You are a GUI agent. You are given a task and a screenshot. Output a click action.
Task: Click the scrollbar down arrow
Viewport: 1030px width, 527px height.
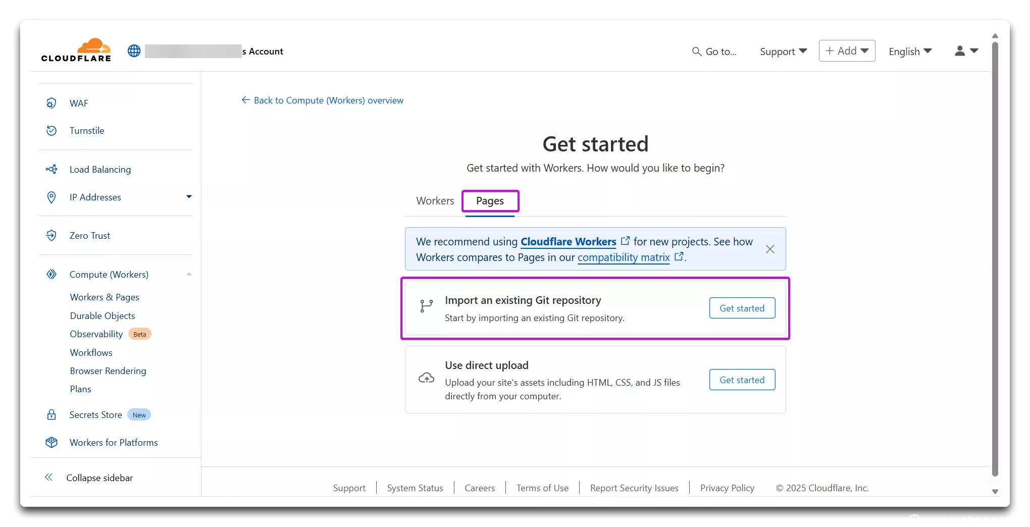995,491
